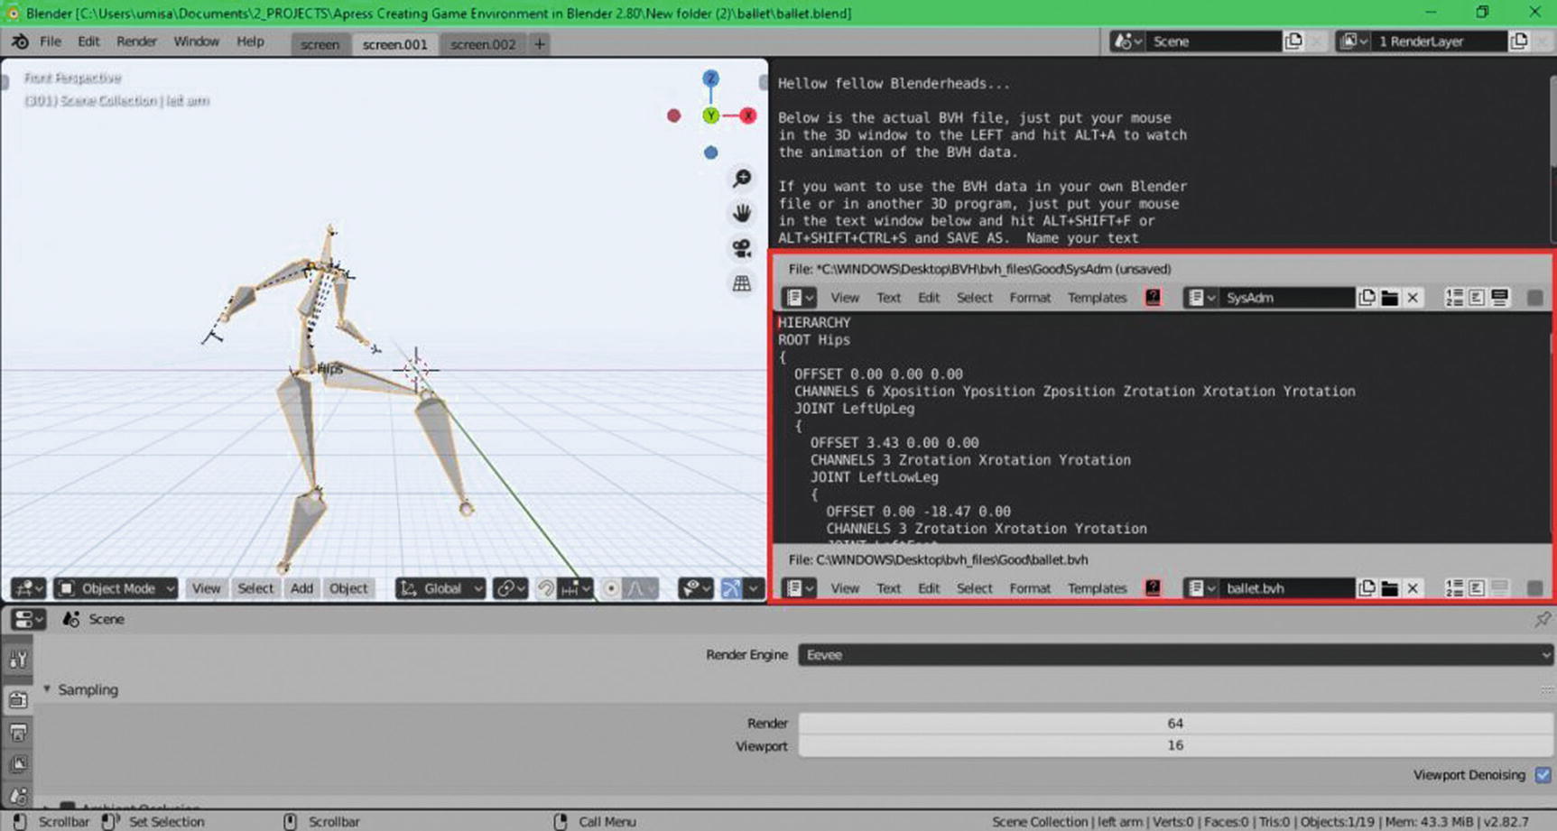Viewport: 1557px width, 831px height.
Task: Open the pivot point dropdown in the viewport header
Action: click(x=510, y=588)
